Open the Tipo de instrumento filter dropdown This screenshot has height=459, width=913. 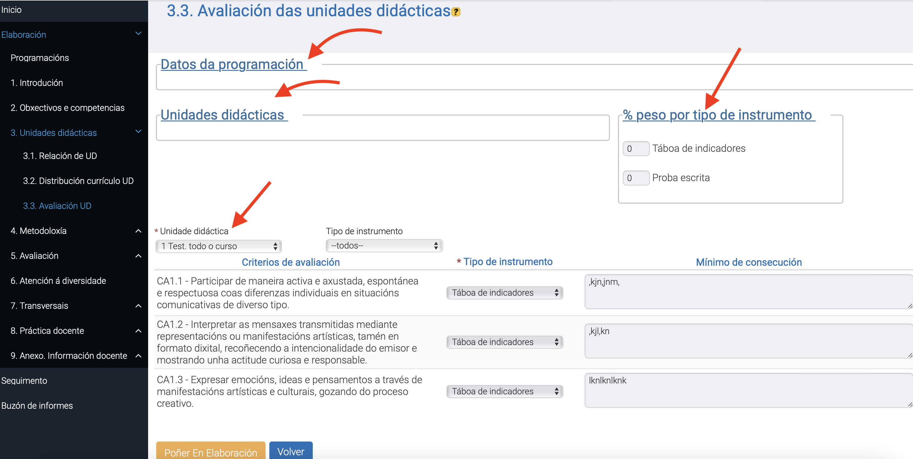tap(384, 245)
